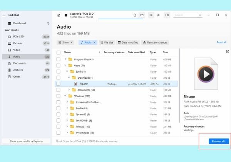Click Show scan results in Explorer
This screenshot has height=162, width=231.
pyautogui.click(x=26, y=141)
